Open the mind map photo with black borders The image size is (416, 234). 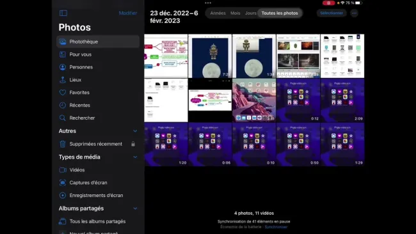click(210, 100)
